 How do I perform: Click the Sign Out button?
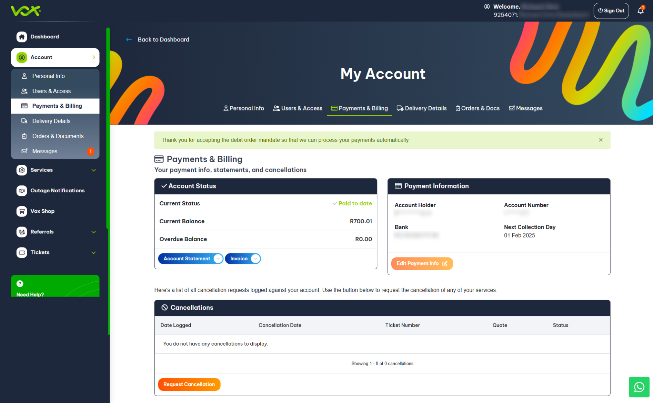[611, 11]
